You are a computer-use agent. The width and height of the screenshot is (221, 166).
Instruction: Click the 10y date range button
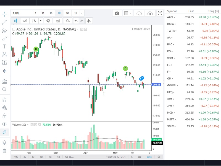click(16, 157)
